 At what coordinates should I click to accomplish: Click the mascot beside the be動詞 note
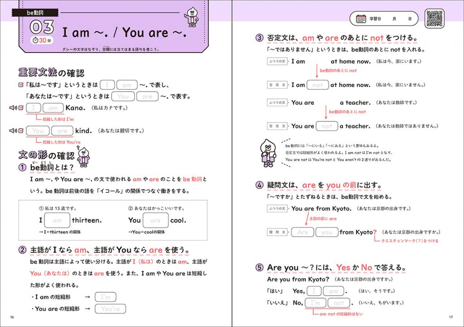(x=268, y=153)
